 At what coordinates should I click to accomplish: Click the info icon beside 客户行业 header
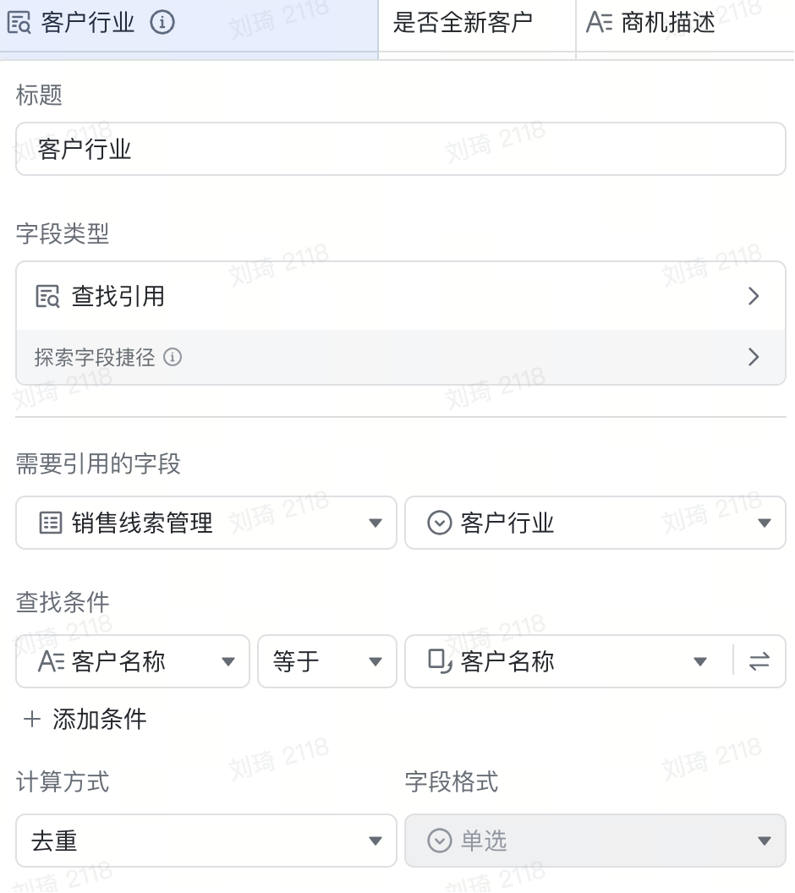(162, 23)
